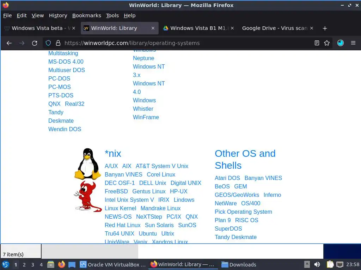Launch the file manager from taskbar
361x270 pixels.
tap(51, 264)
